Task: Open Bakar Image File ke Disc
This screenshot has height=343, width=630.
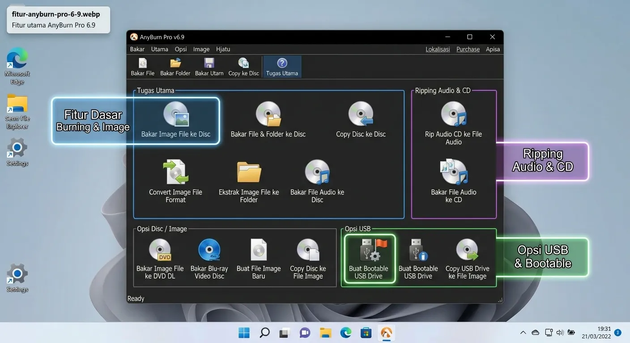Action: (176, 120)
